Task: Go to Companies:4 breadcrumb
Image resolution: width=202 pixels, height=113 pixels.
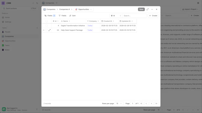Action: coord(64,9)
